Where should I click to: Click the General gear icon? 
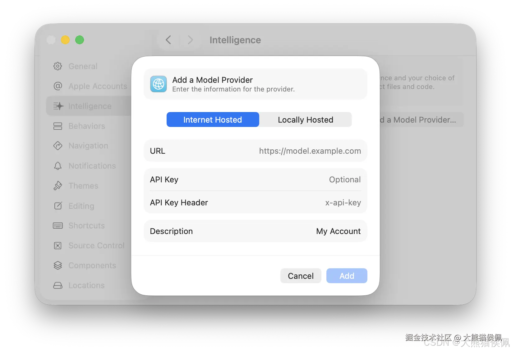click(x=58, y=66)
